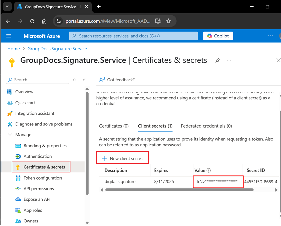
Task: Open the Federated credentials tab
Action: 206,126
